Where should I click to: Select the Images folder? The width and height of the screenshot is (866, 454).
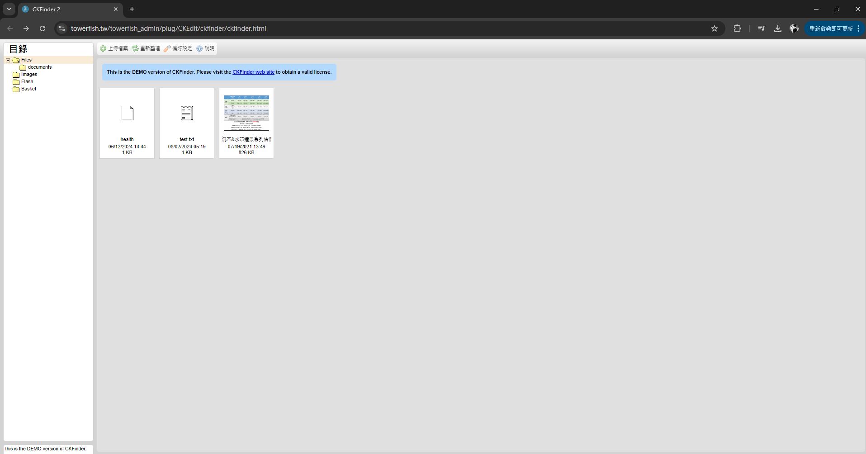(x=29, y=74)
